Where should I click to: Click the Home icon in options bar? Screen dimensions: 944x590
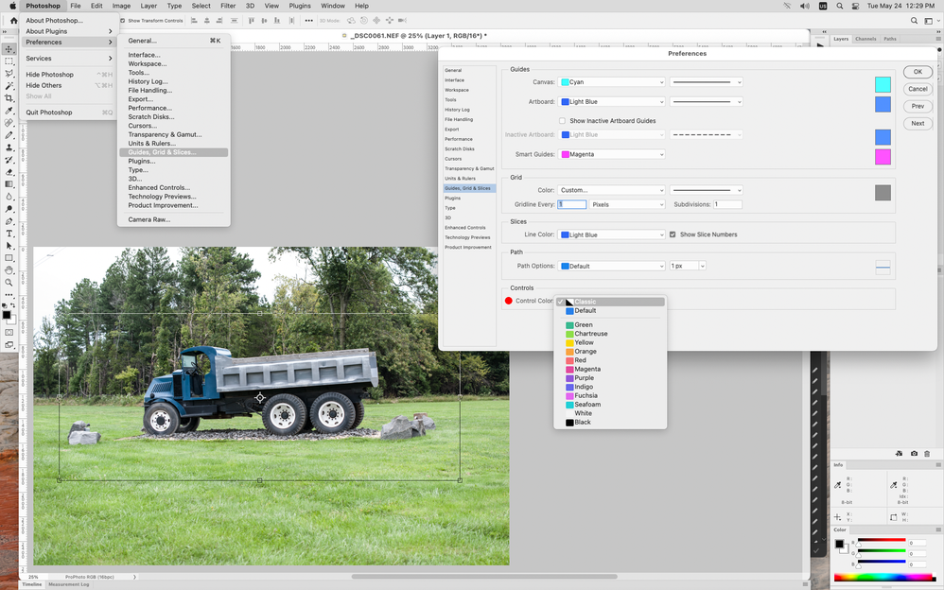13,20
